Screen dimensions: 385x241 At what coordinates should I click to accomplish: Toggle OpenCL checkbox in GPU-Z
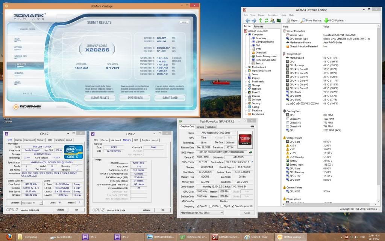198,206
